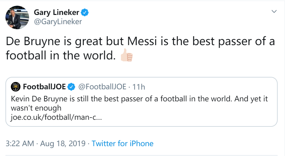
Task: Click the 3:22 AM tweet time
Action: coord(20,143)
